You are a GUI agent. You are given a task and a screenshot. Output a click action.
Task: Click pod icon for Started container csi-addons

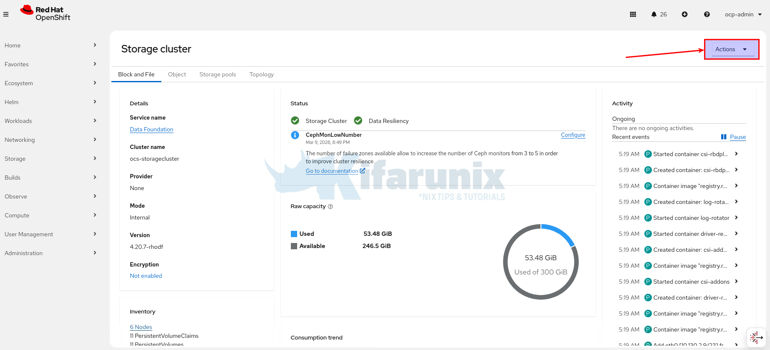point(648,282)
